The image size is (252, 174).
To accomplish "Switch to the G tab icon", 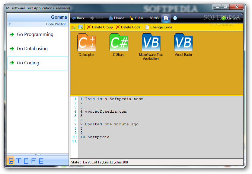I will click(x=11, y=161).
